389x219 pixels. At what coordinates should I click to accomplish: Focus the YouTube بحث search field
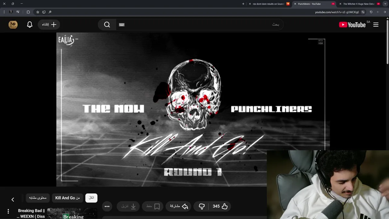click(199, 25)
